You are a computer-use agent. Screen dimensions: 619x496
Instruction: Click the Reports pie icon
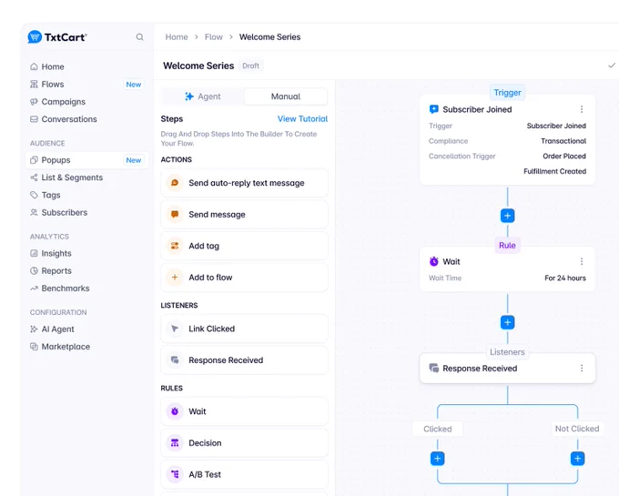tap(34, 270)
